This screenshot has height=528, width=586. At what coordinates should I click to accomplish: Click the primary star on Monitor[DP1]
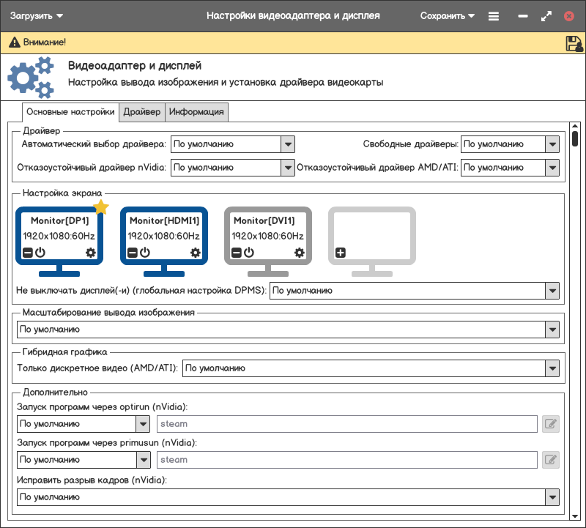coord(101,208)
